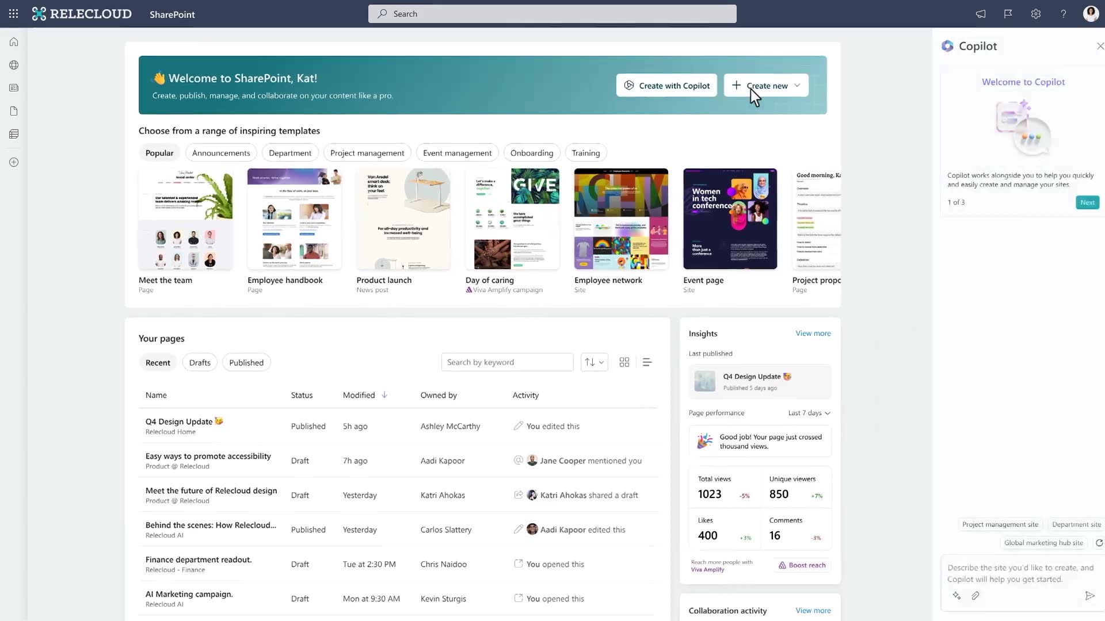The image size is (1105, 621).
Task: Choose Project management site suggestion chip
Action: point(1000,524)
